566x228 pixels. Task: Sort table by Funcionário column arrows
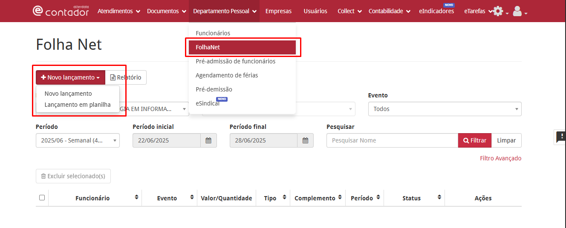[136, 197]
